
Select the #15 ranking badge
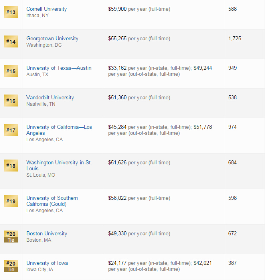tap(11, 71)
